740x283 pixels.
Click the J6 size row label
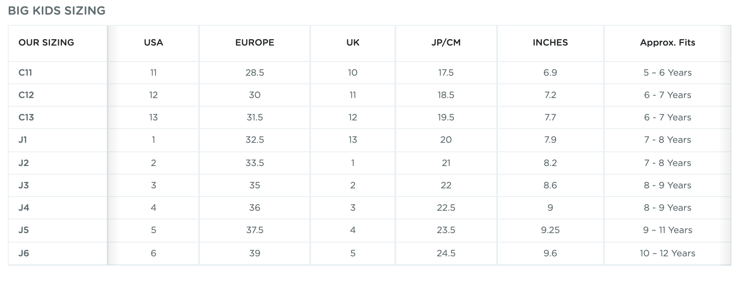click(24, 253)
